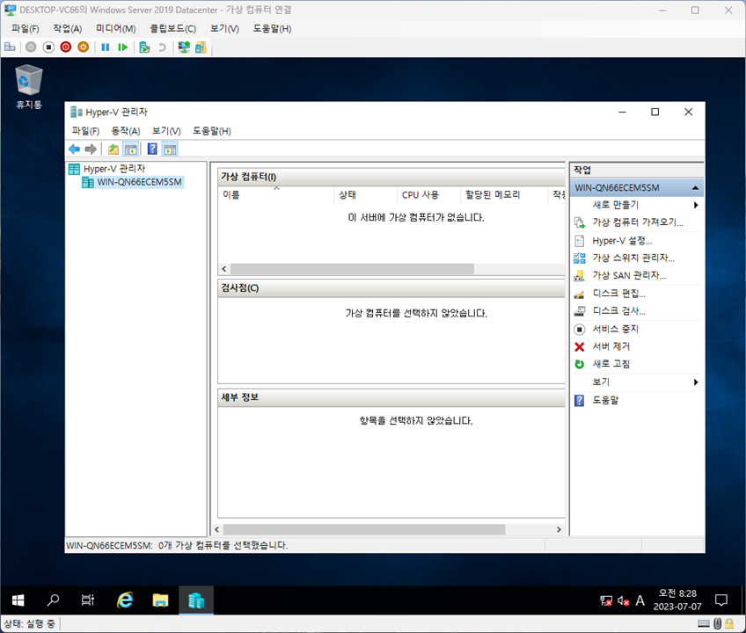This screenshot has height=633, width=746.
Task: Click the last icon in the VM connection toolbar
Action: point(201,47)
